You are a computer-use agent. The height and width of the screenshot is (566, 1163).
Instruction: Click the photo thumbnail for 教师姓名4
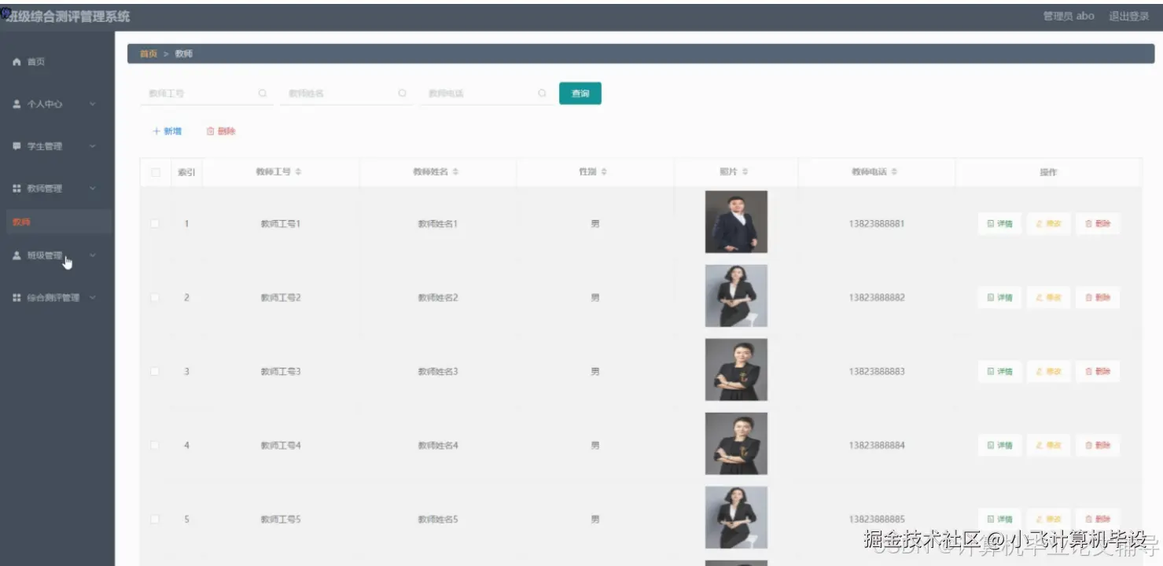pos(736,443)
